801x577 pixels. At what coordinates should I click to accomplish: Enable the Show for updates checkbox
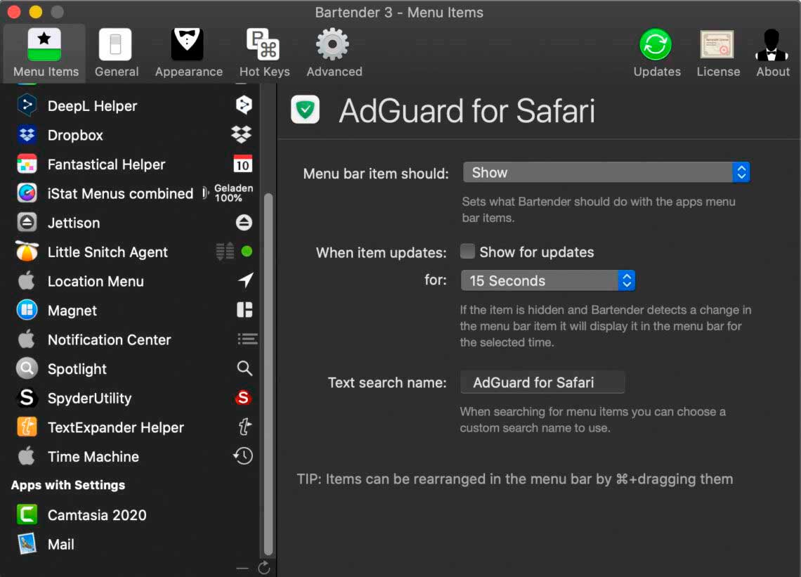(x=467, y=252)
